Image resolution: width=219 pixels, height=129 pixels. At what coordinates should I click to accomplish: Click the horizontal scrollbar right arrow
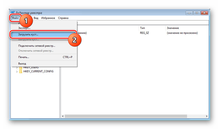[x=207, y=116]
